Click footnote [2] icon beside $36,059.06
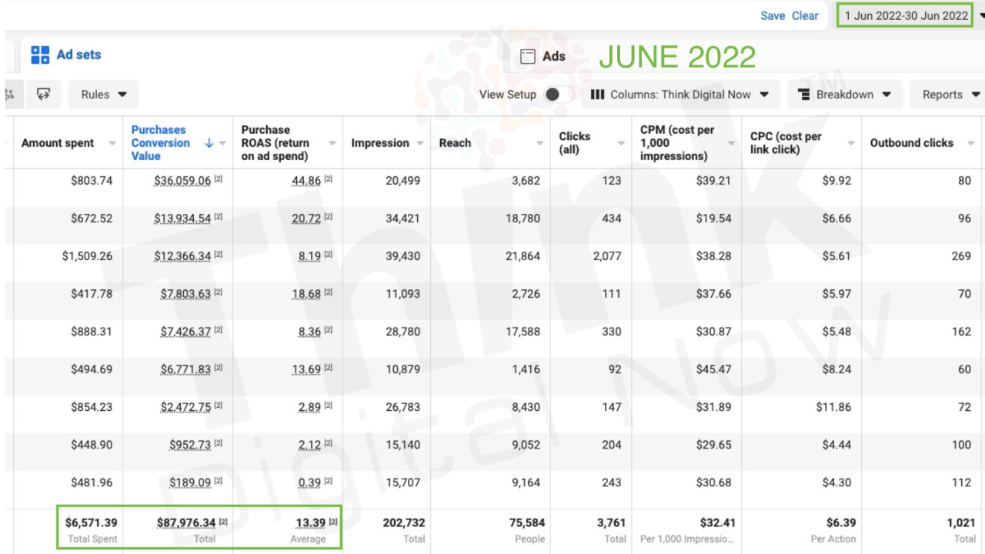Viewport: 985px width, 554px height. pyautogui.click(x=218, y=180)
